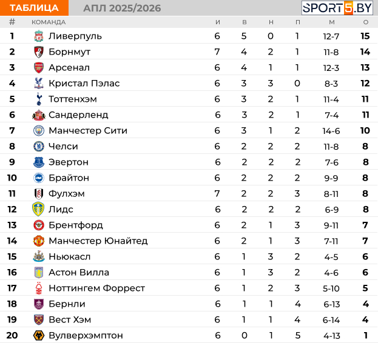Viewport: 378px width, 343px height.
Task: Click the Ноттингем Форрест team name
Action: pyautogui.click(x=96, y=288)
